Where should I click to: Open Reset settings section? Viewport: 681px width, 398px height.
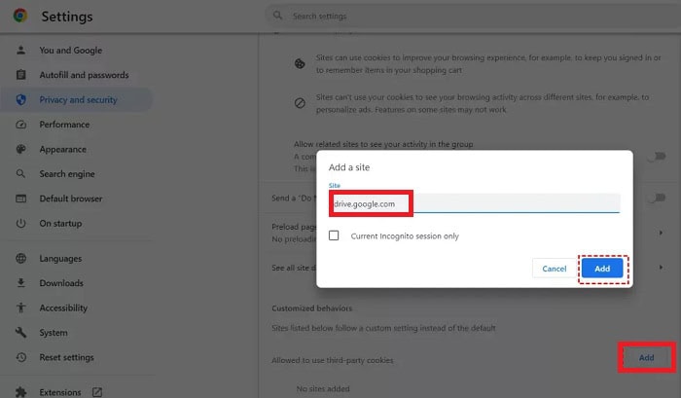click(x=66, y=357)
